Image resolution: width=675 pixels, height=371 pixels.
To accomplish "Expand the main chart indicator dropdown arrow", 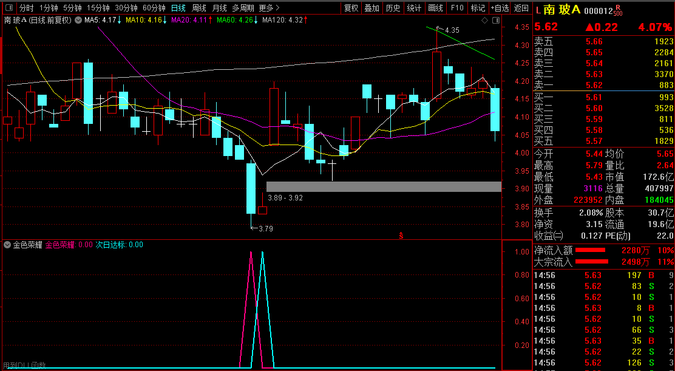I will pos(78,20).
